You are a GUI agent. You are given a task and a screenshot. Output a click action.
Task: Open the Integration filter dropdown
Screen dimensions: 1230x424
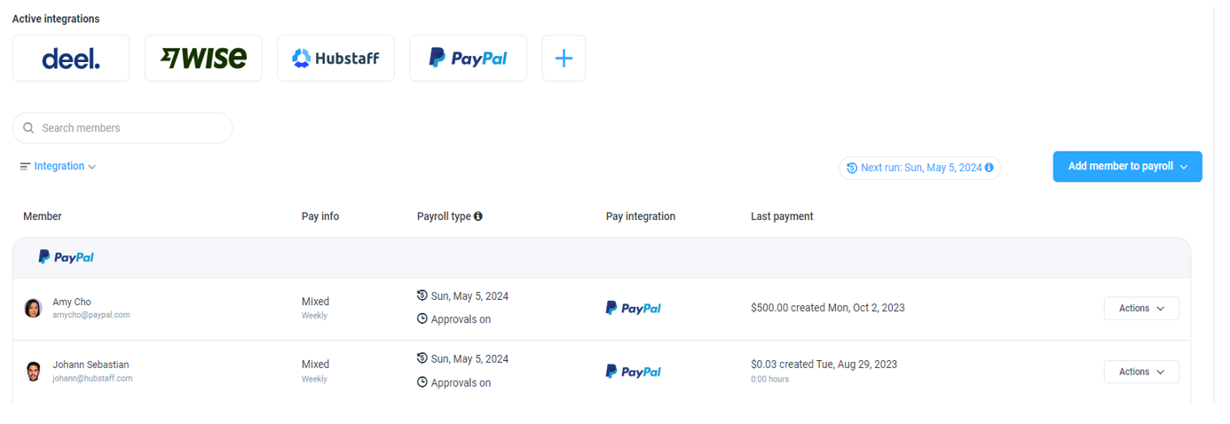(58, 166)
